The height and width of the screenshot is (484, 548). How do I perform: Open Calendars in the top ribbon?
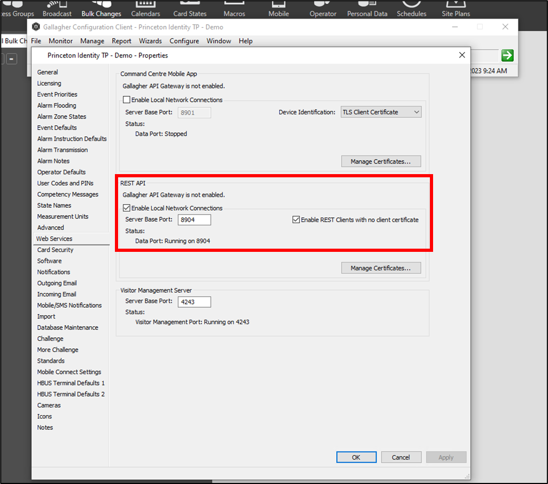pos(145,10)
